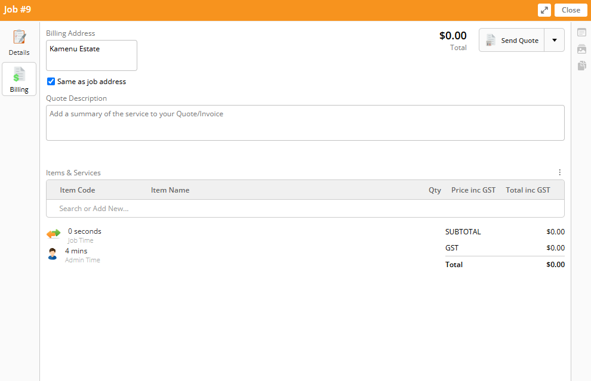Click the Billing Address field
The image size is (591, 381).
[x=91, y=55]
